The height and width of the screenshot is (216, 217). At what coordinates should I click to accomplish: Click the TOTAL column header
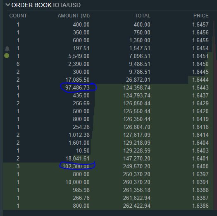pyautogui.click(x=143, y=16)
